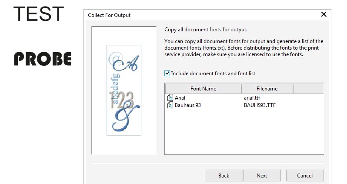Click the Arial font file icon
The width and height of the screenshot is (347, 184).
170,98
